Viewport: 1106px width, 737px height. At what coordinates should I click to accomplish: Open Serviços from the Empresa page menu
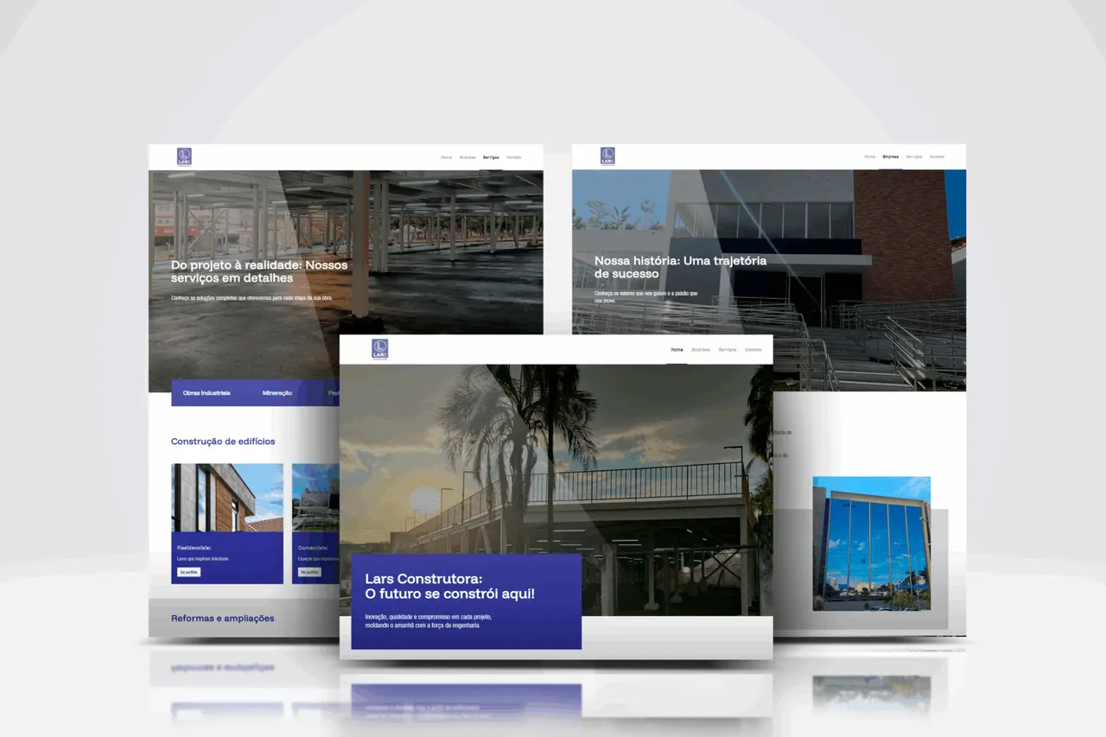pos(914,156)
